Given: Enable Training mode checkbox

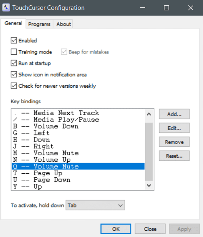Looking at the screenshot, I should pos(14,52).
